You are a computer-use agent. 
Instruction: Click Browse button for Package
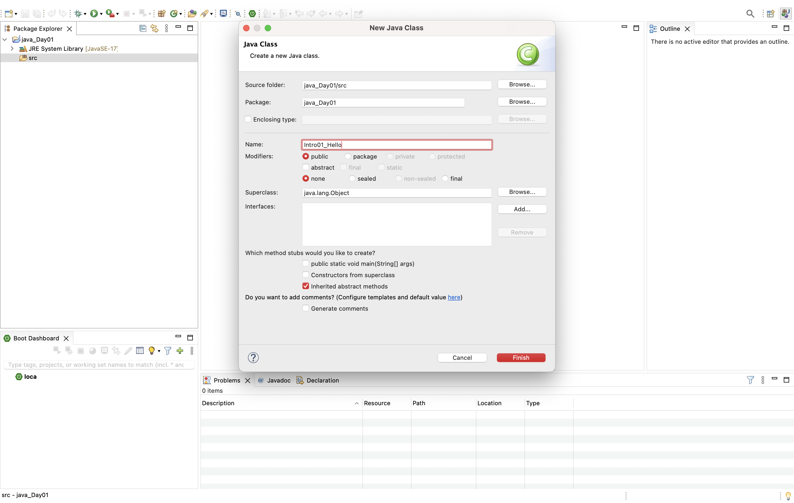(522, 102)
